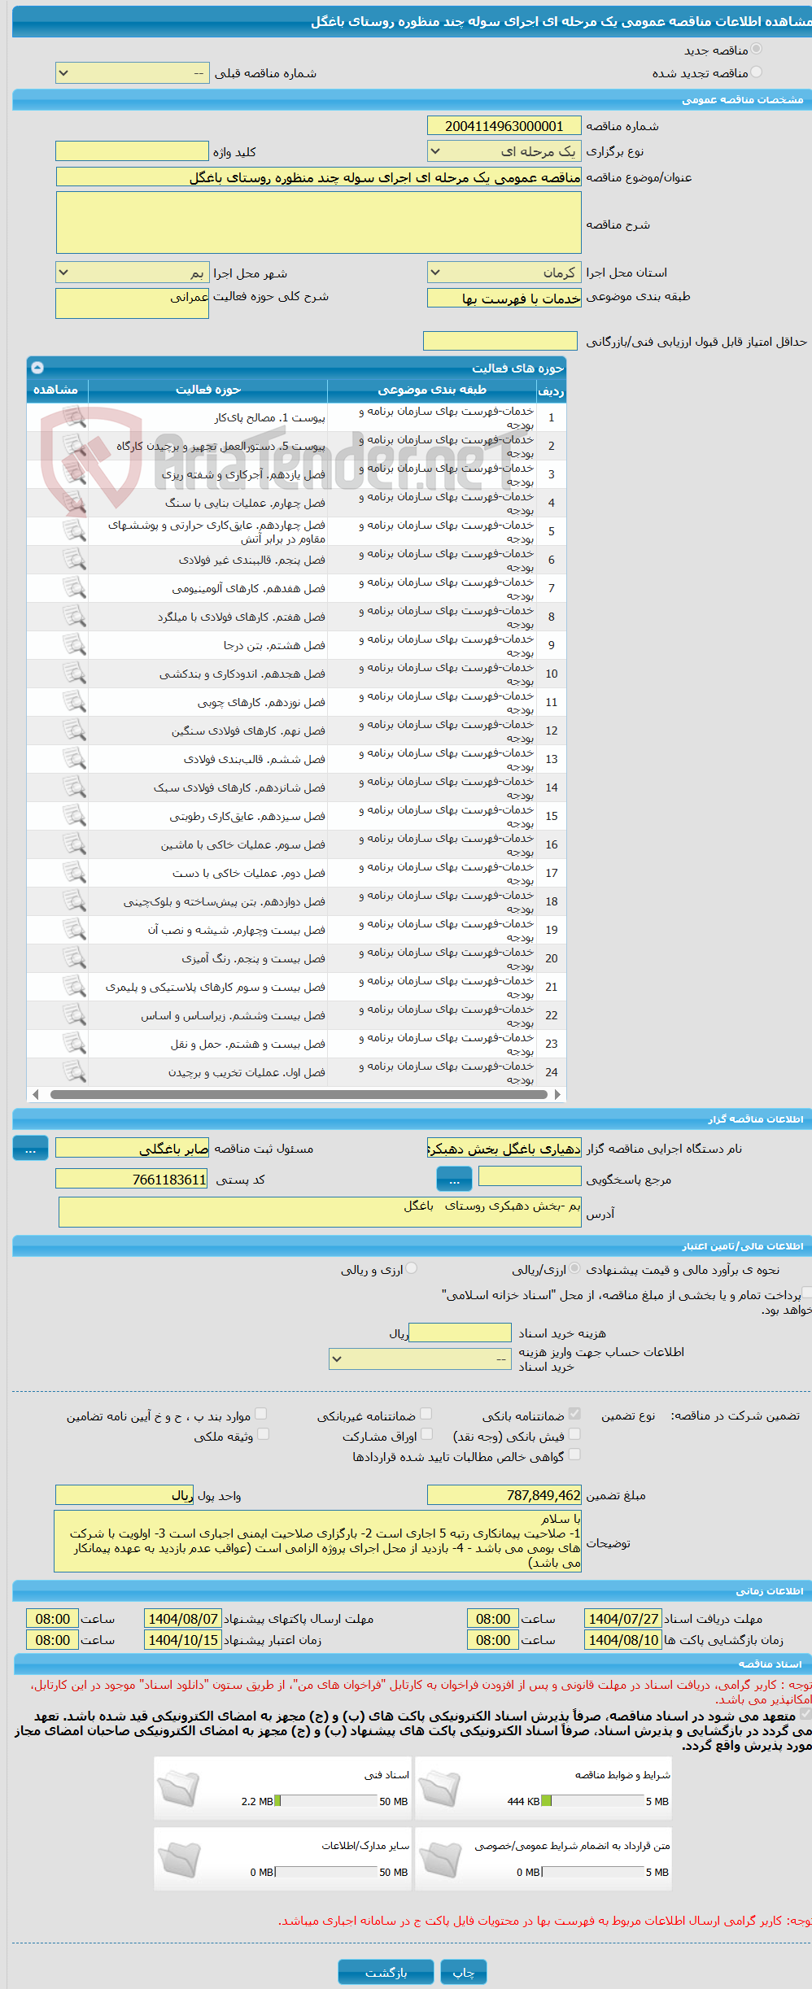Click the اسناد فنی size progress bar

coord(326,1801)
